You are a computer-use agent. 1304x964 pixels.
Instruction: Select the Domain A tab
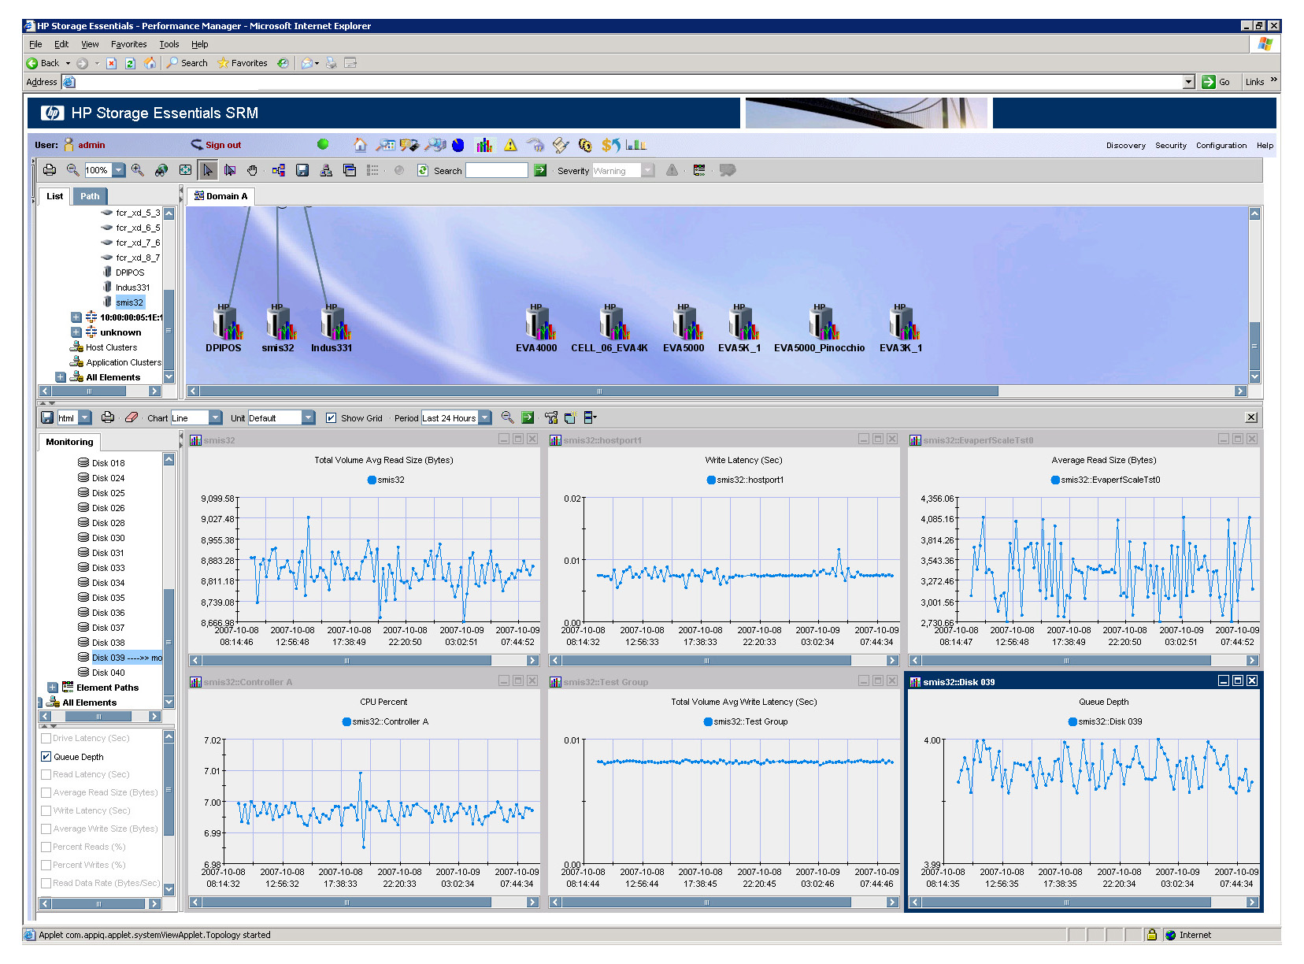220,196
